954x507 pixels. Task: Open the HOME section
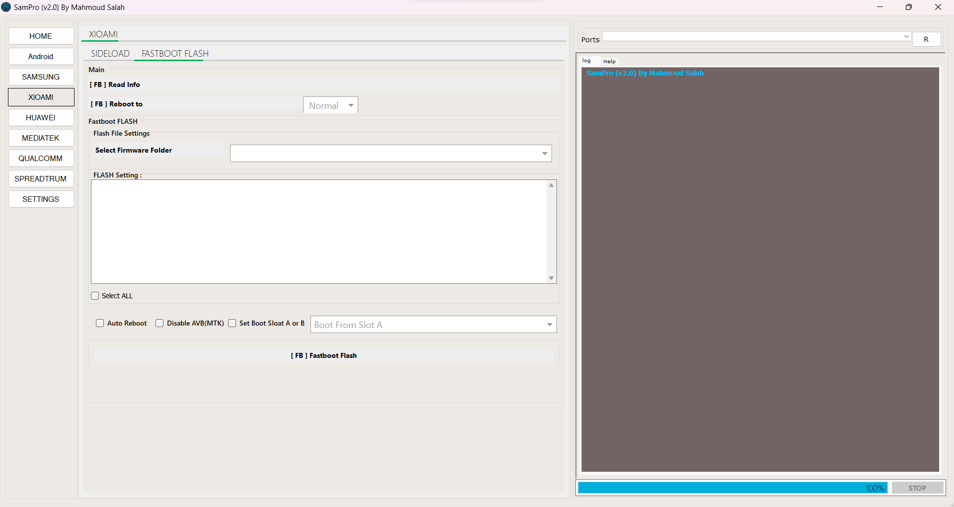tap(41, 36)
